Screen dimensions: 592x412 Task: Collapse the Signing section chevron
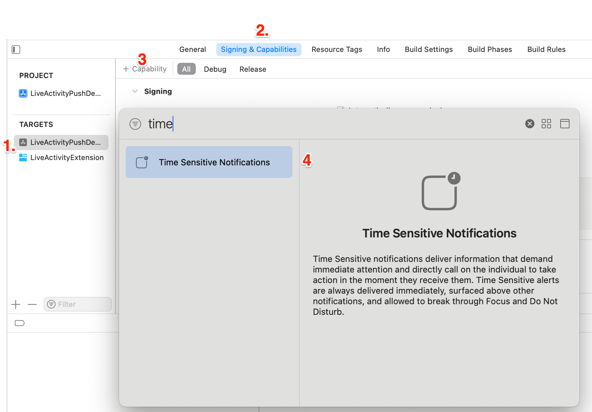tap(135, 91)
